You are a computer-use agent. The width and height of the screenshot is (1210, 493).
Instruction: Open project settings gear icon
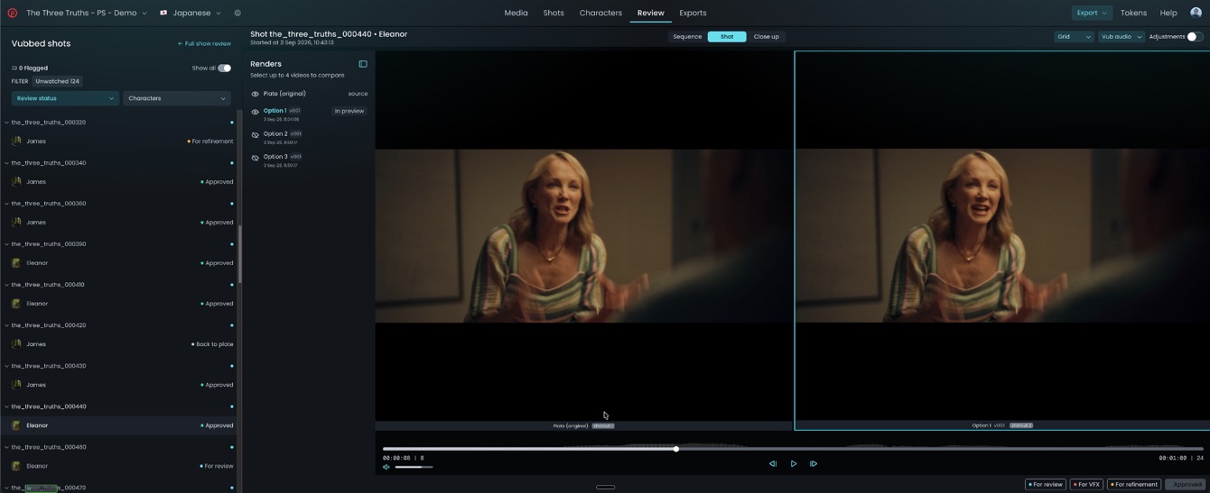(x=237, y=14)
